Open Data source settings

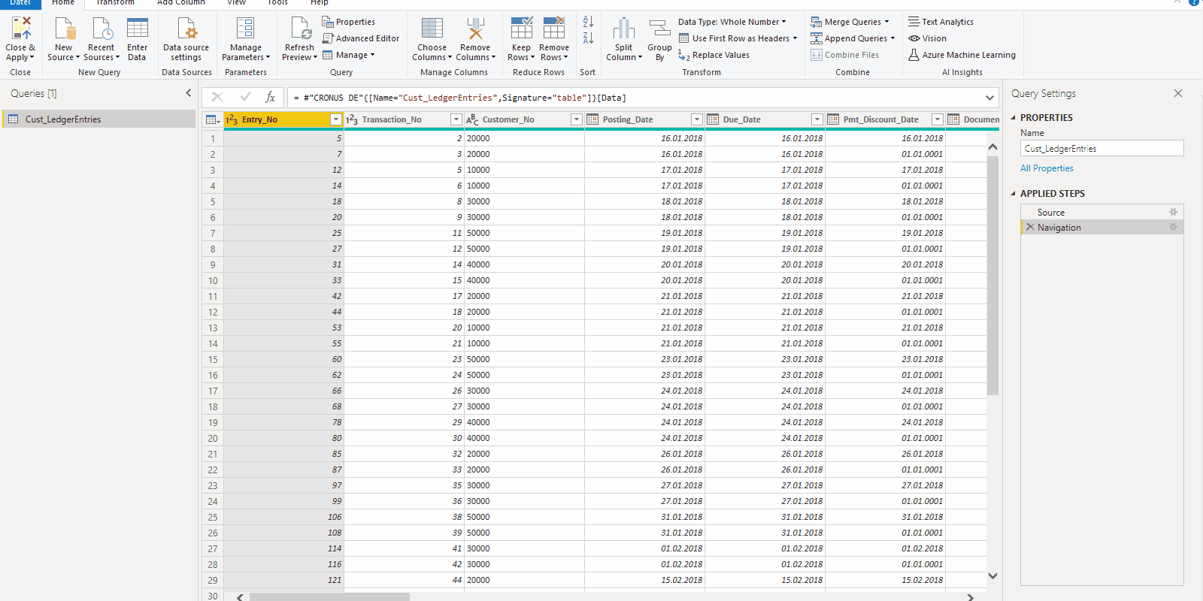click(186, 39)
